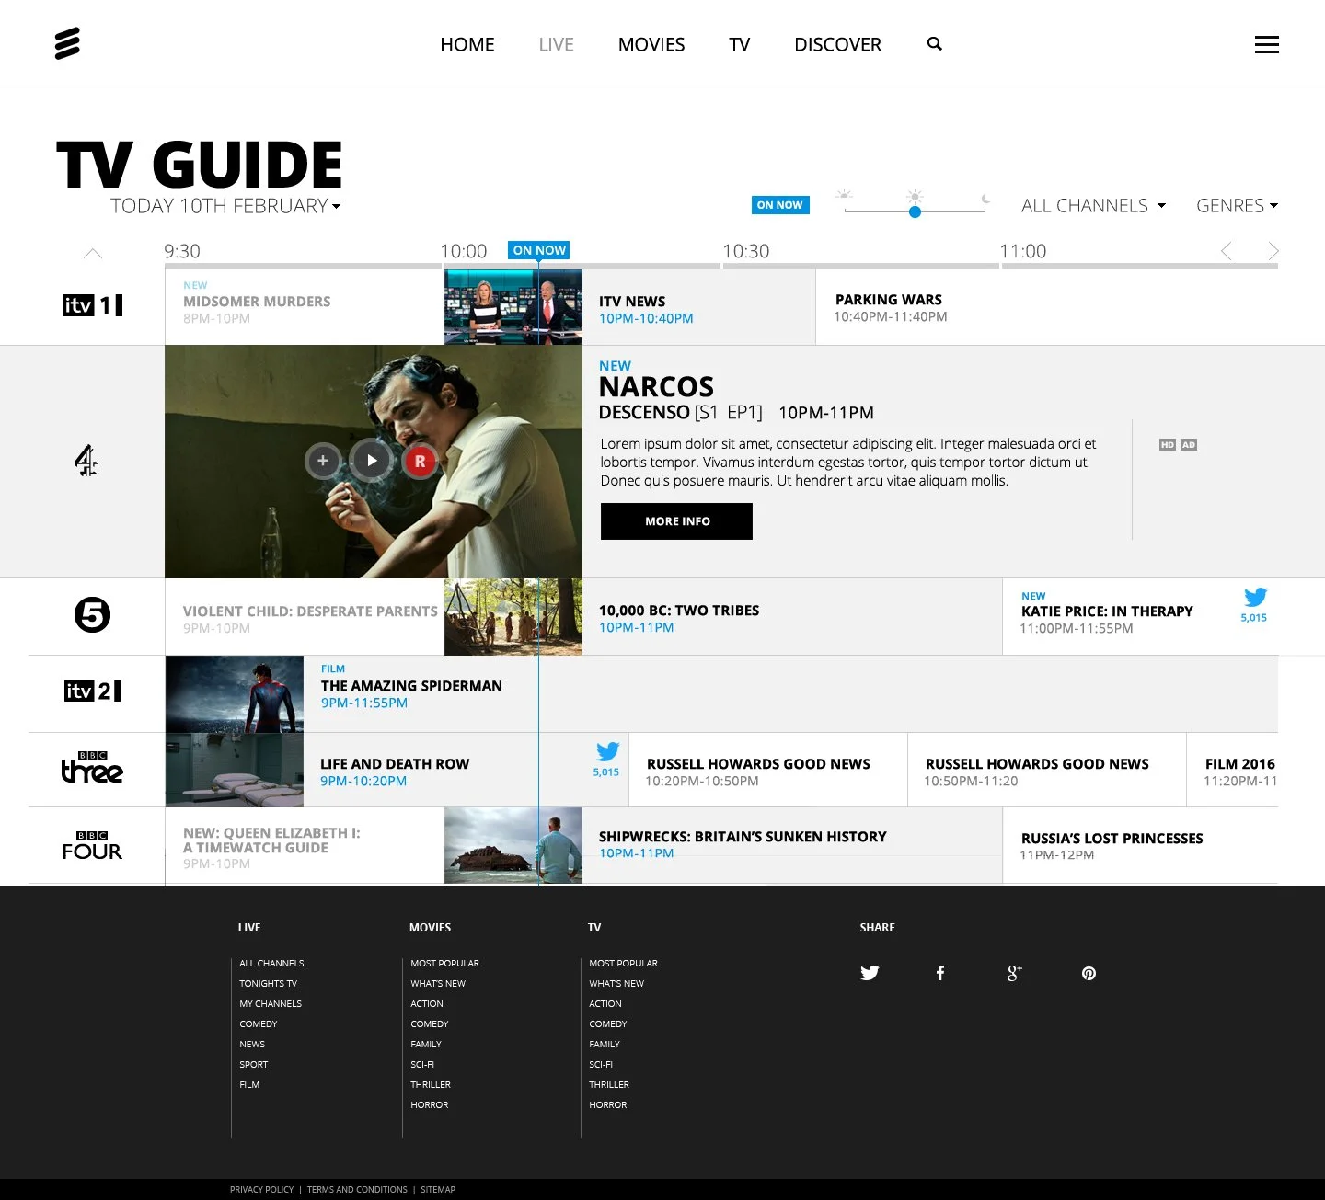Share on Twitter in the footer
Screen dimensions: 1325x1200
pyautogui.click(x=870, y=973)
